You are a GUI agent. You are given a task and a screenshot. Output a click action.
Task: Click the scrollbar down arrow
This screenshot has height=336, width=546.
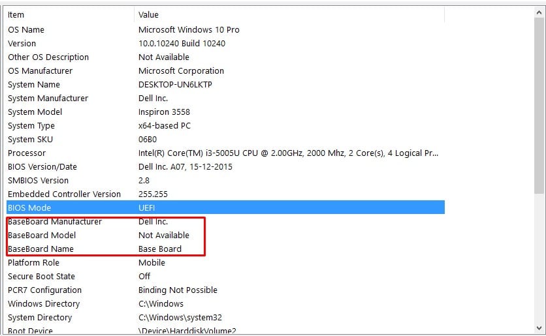tap(539, 328)
